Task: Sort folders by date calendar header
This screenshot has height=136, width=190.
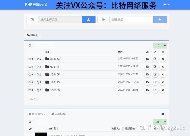Action: point(120,52)
